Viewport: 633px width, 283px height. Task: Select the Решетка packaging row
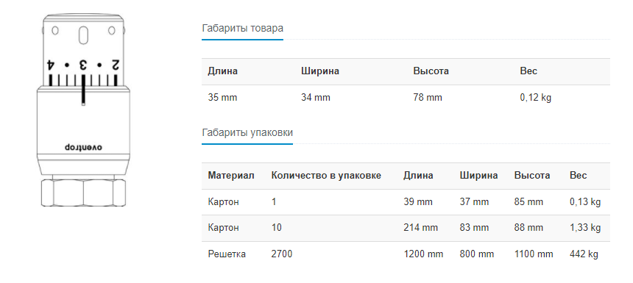click(x=406, y=254)
